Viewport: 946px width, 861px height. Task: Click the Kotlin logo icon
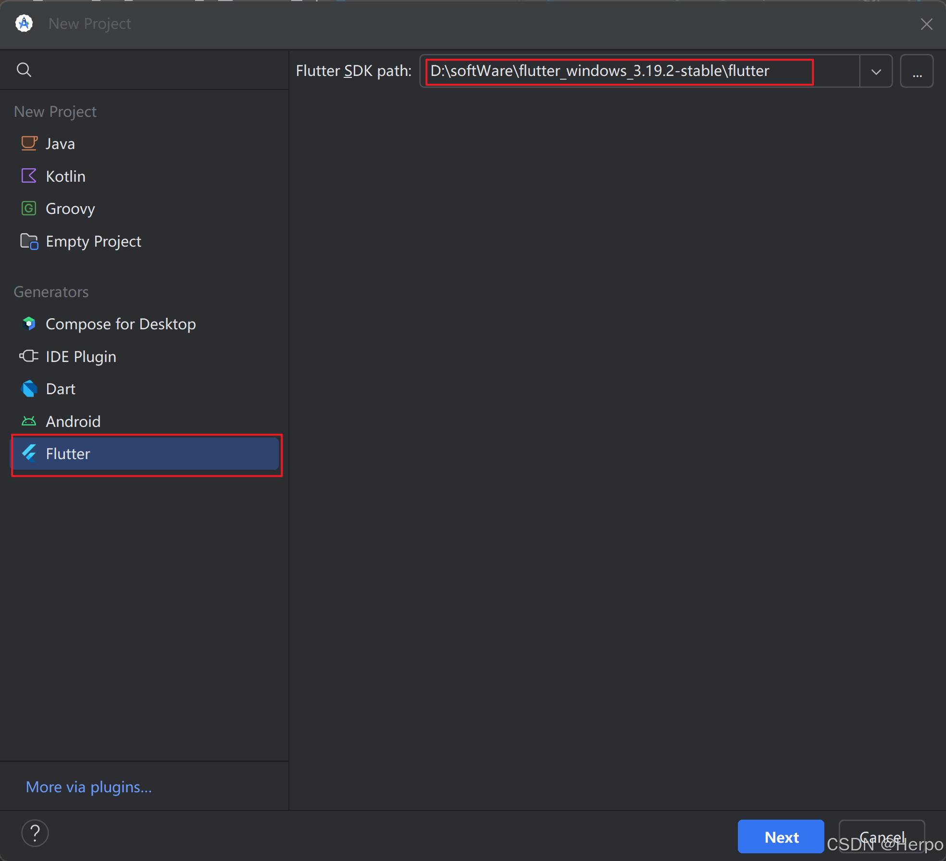coord(29,176)
